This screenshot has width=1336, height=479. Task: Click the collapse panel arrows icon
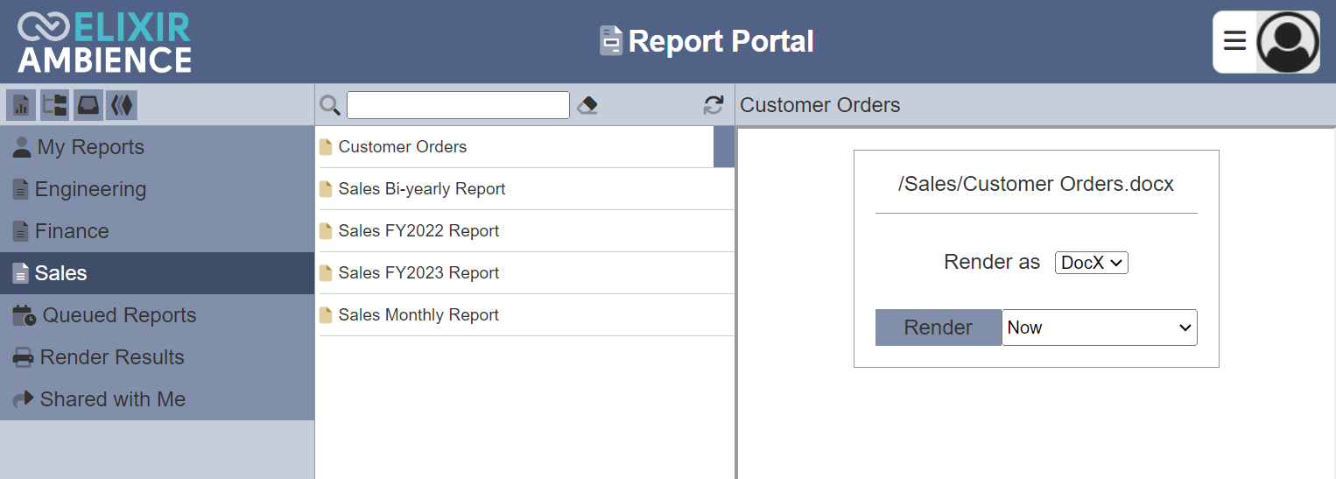pyautogui.click(x=121, y=105)
